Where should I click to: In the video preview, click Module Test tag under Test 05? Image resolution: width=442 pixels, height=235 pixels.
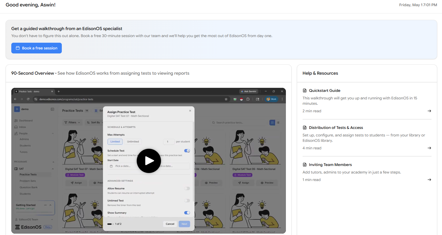click(242, 175)
